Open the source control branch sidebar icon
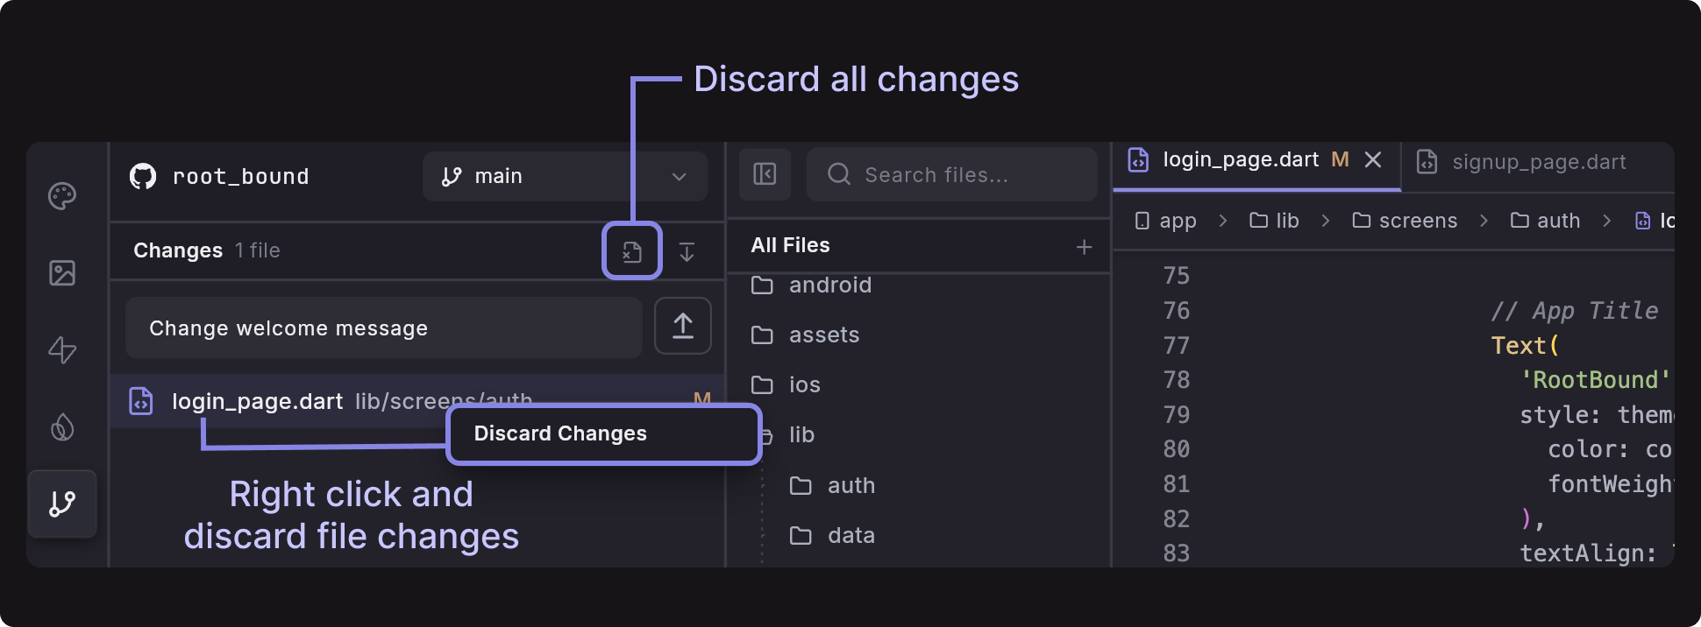 (x=62, y=504)
